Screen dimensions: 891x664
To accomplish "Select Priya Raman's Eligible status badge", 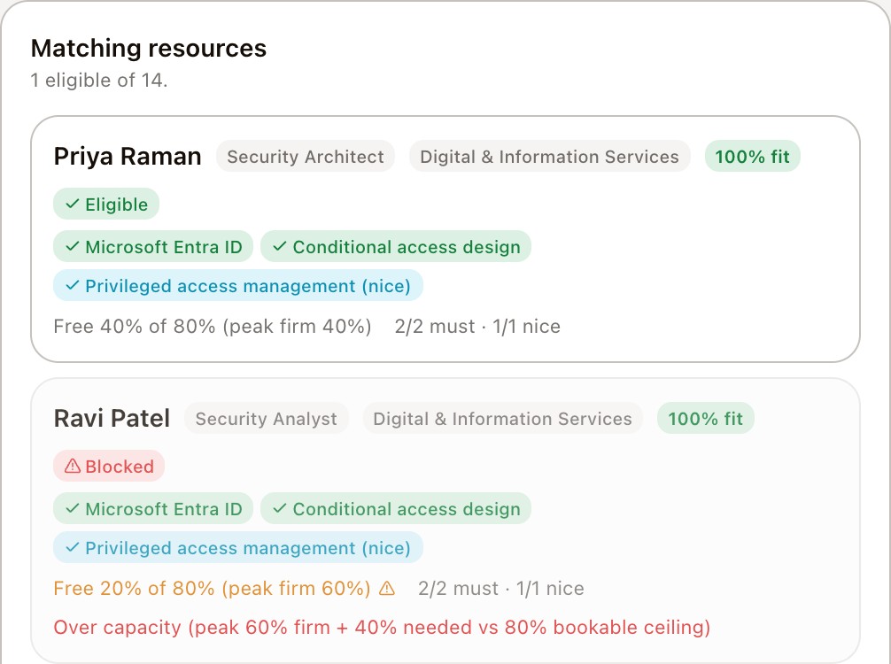I will (x=106, y=204).
